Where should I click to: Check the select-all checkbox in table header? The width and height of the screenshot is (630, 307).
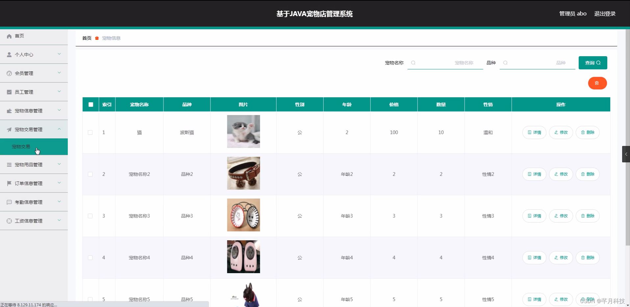90,104
